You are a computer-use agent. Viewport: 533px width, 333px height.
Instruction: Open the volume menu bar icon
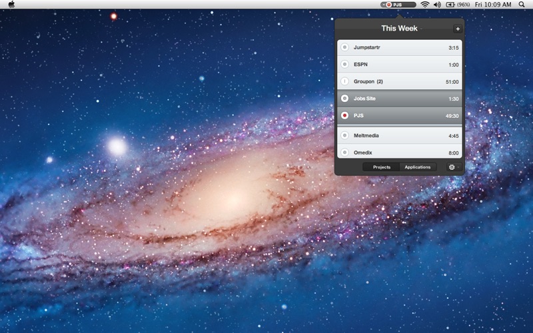[437, 5]
